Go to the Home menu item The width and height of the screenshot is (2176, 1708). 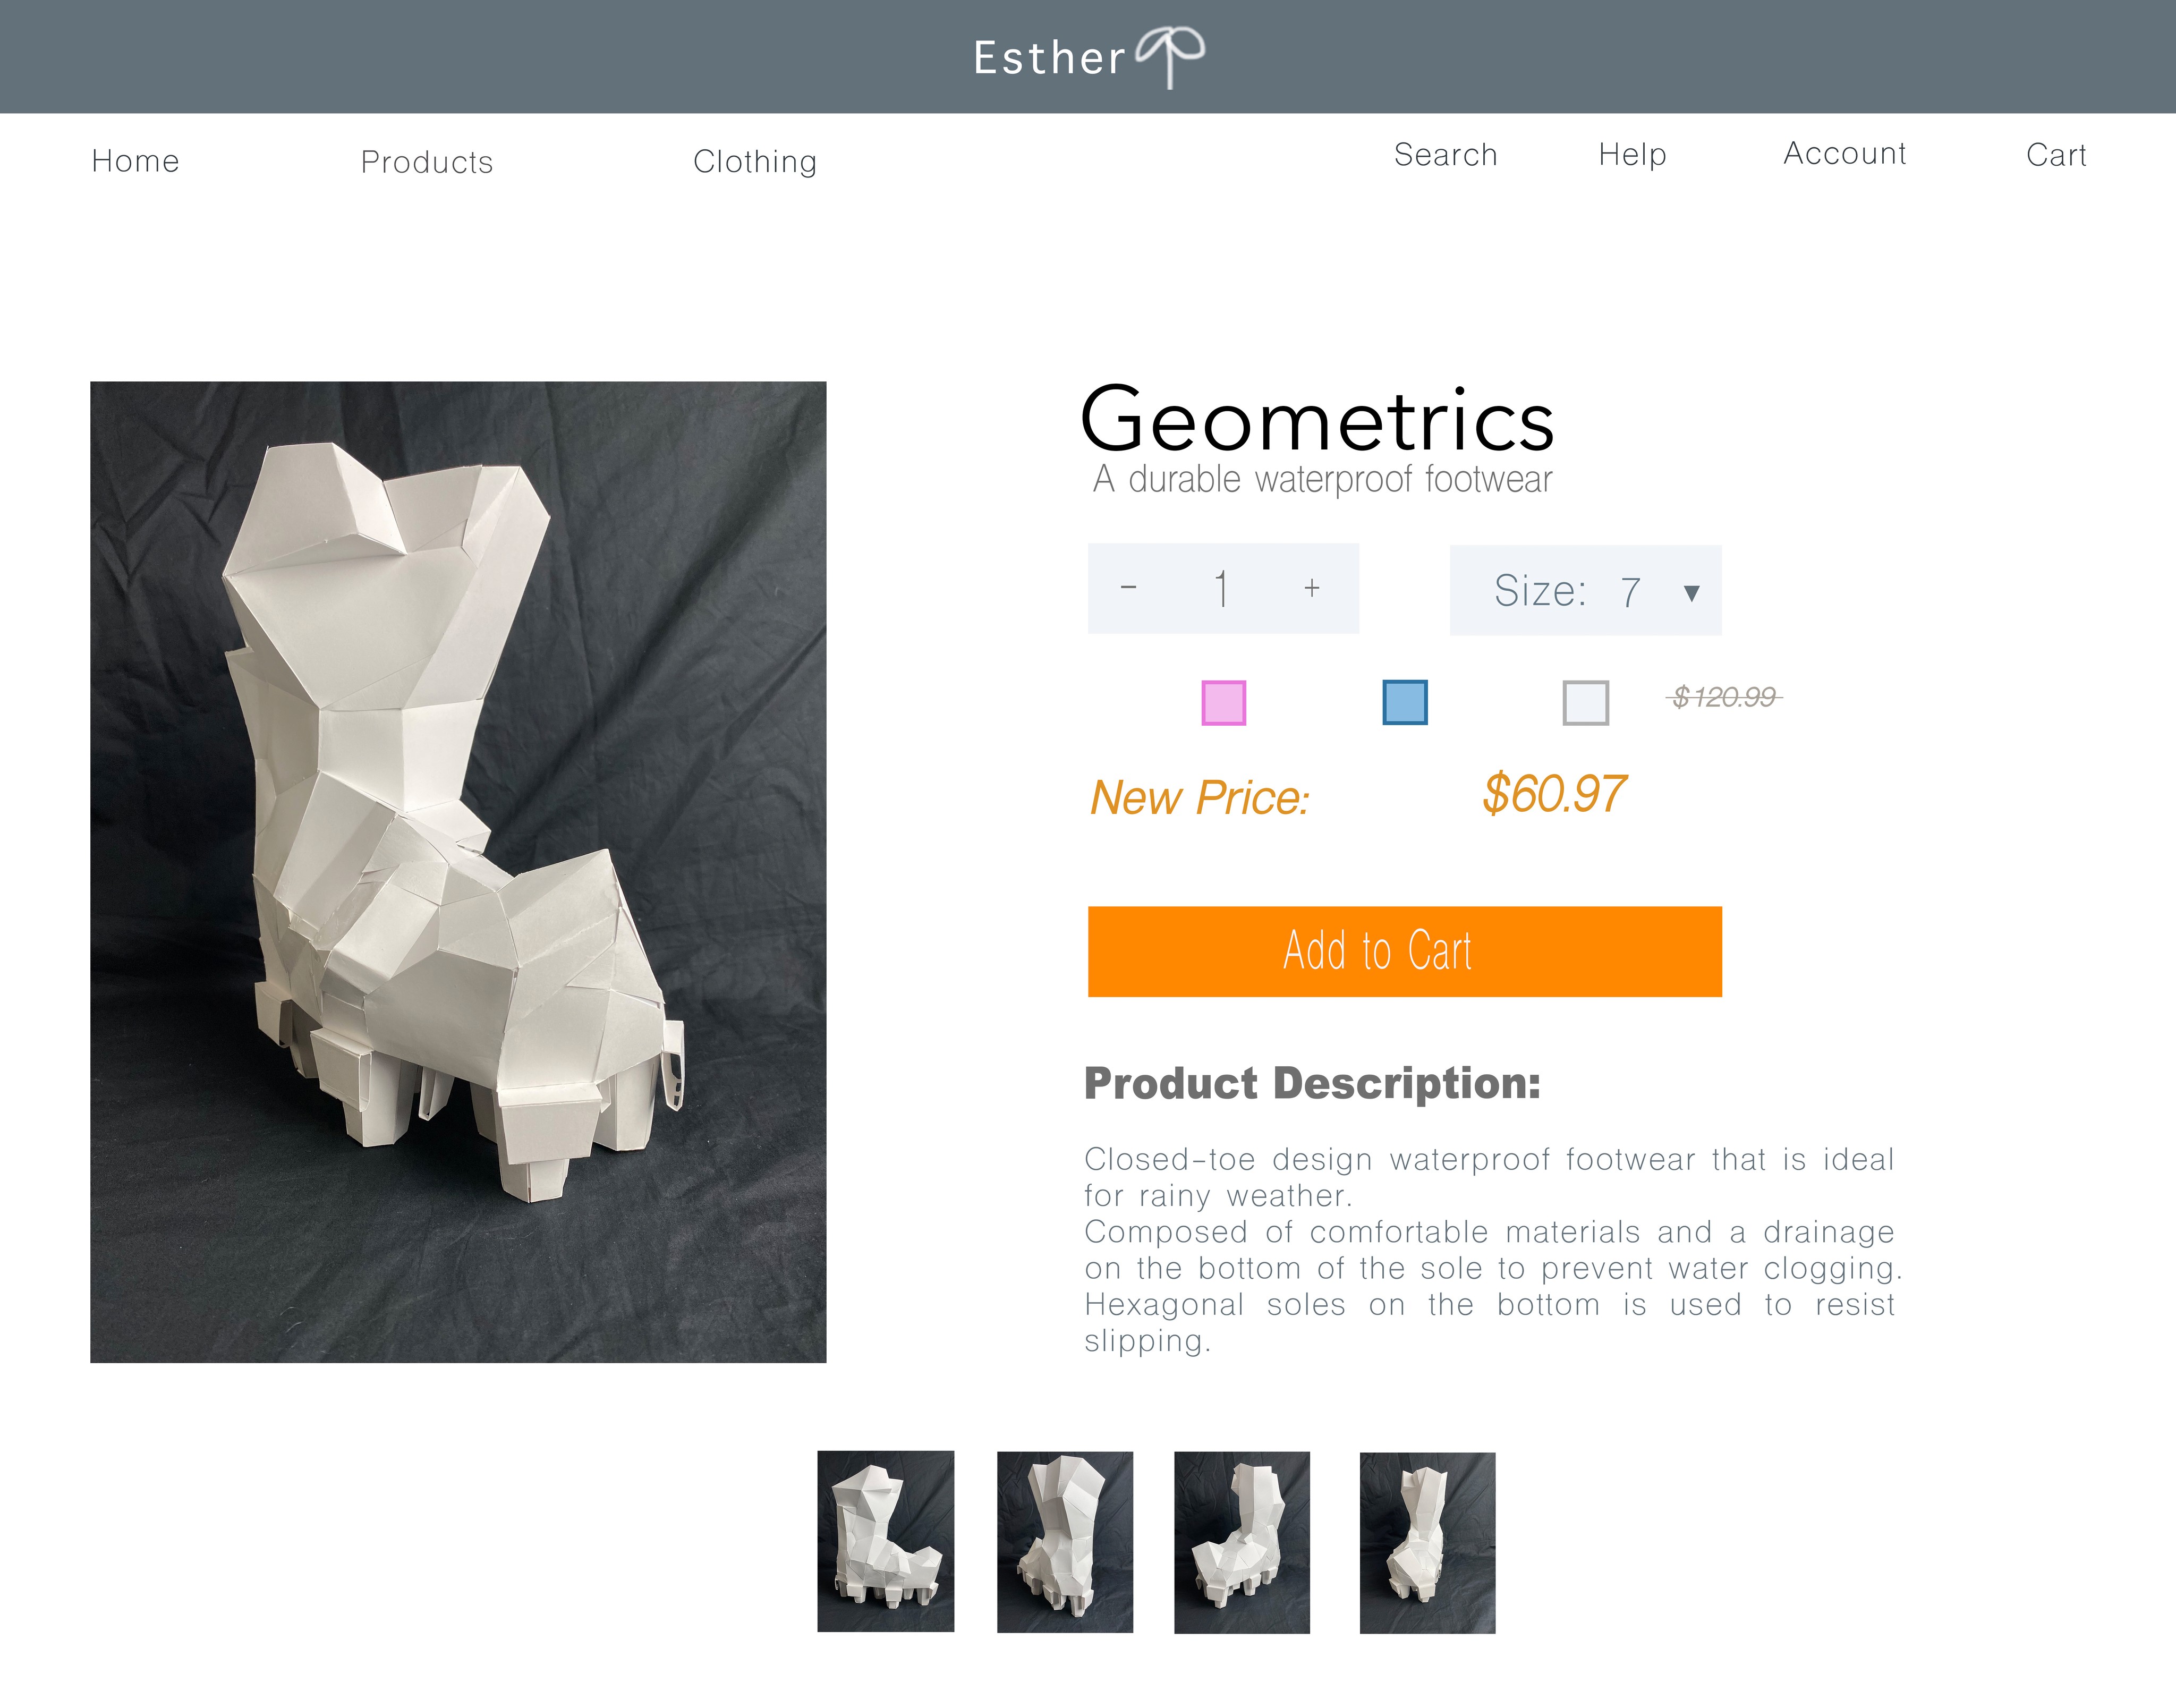click(135, 161)
